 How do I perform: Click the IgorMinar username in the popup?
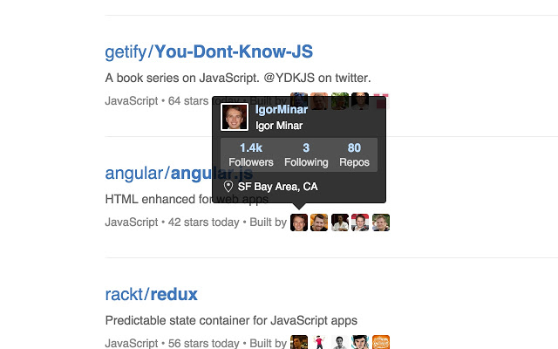(281, 109)
